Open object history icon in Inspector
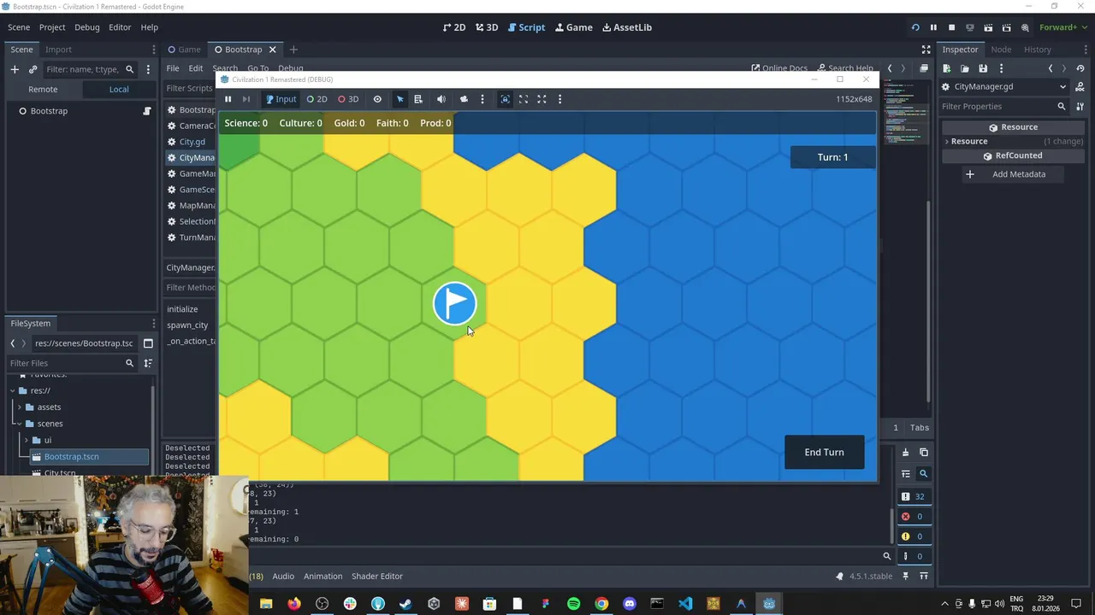 click(1080, 68)
